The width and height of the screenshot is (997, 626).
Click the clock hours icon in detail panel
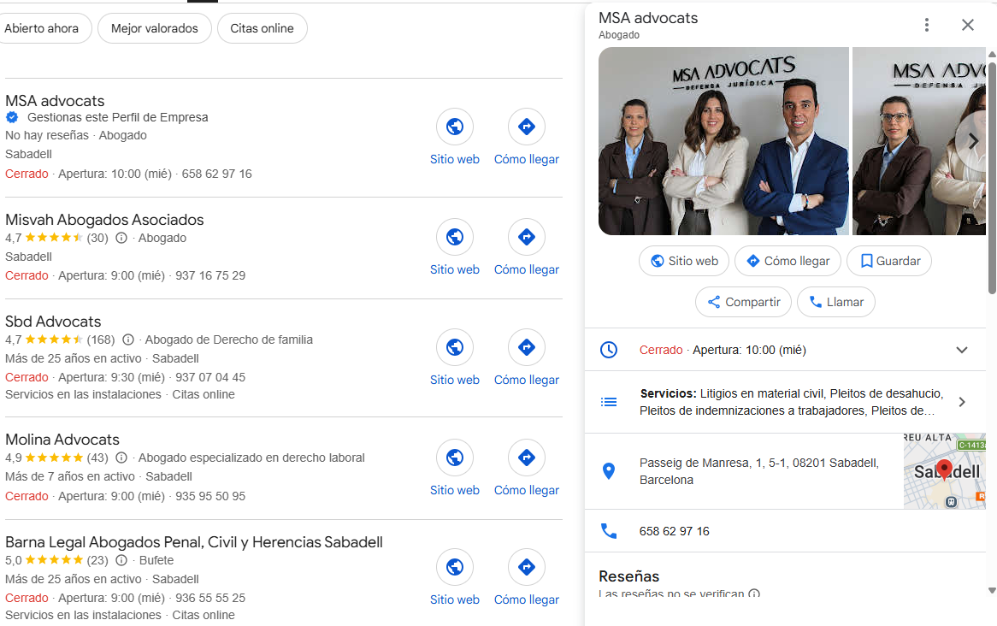(x=609, y=350)
